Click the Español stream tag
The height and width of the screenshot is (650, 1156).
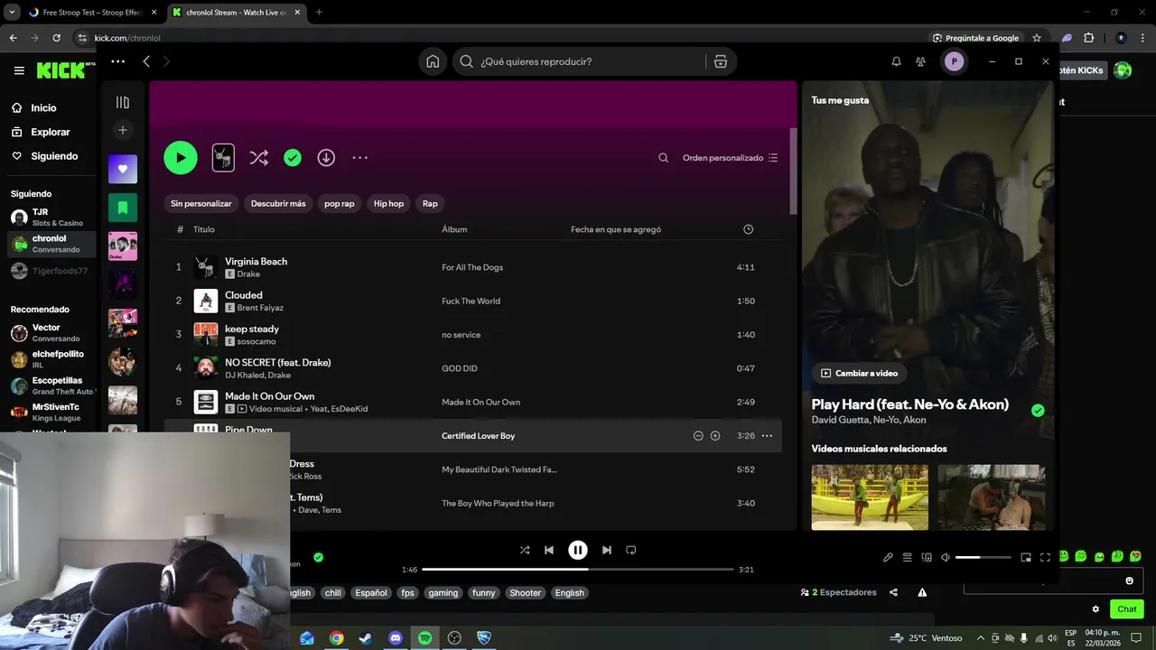tap(370, 593)
